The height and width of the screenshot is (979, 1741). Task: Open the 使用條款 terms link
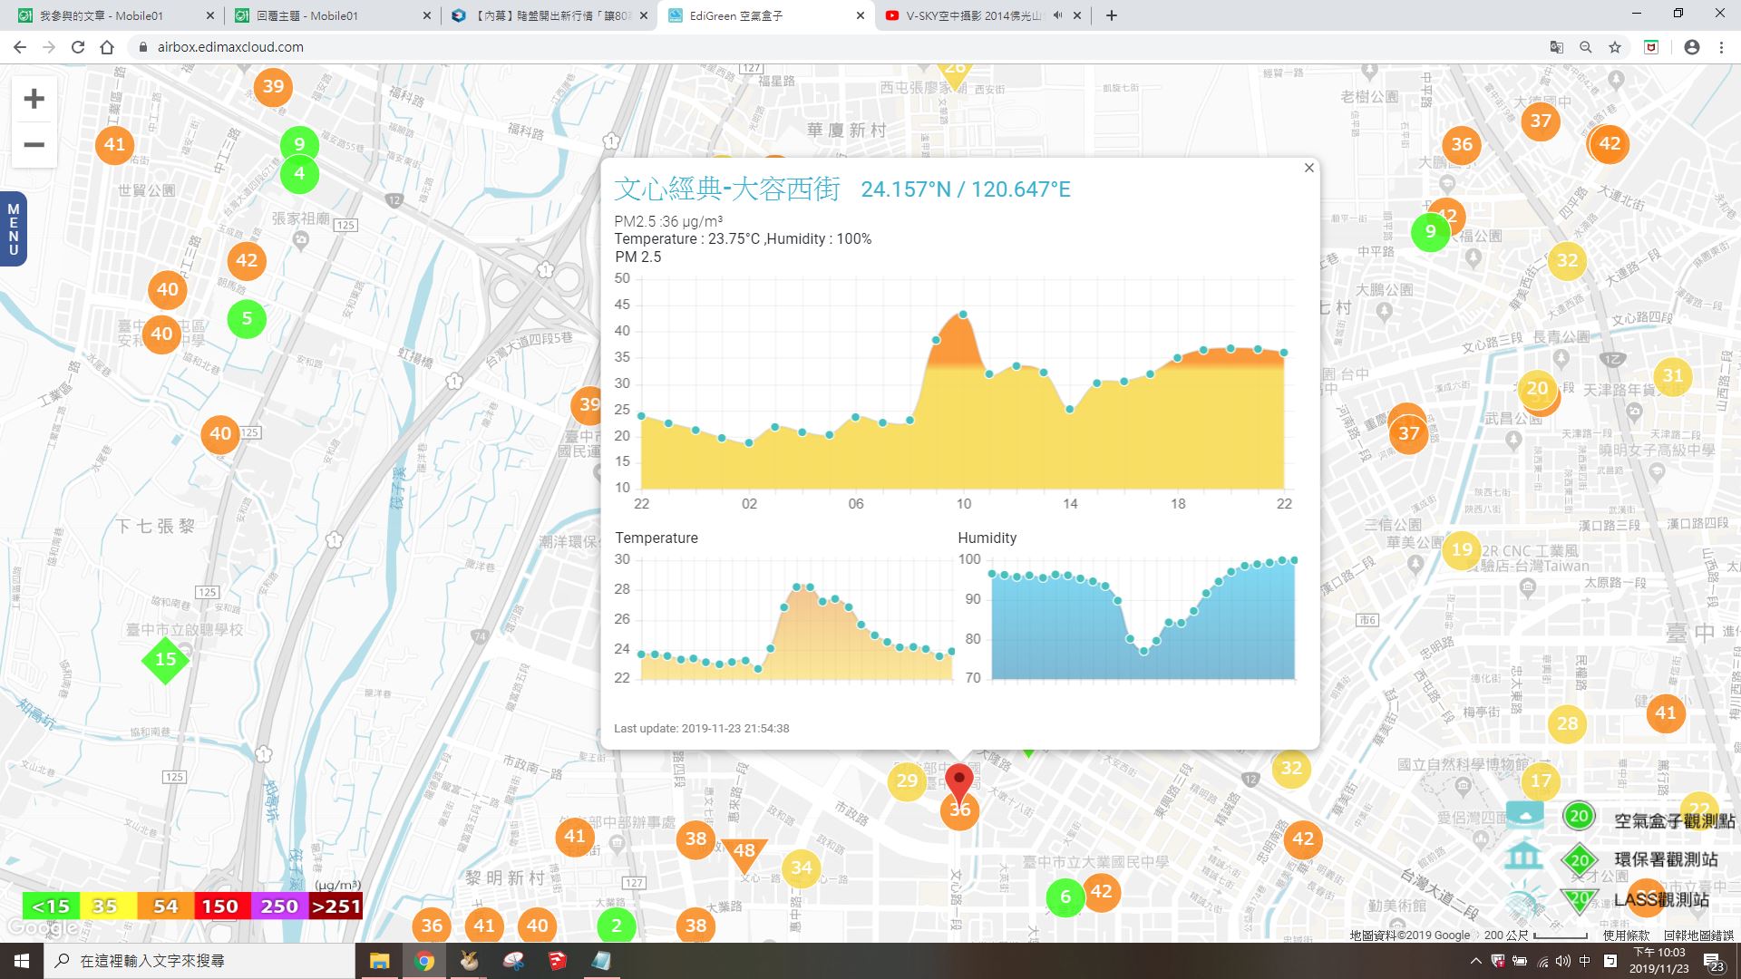1626,935
